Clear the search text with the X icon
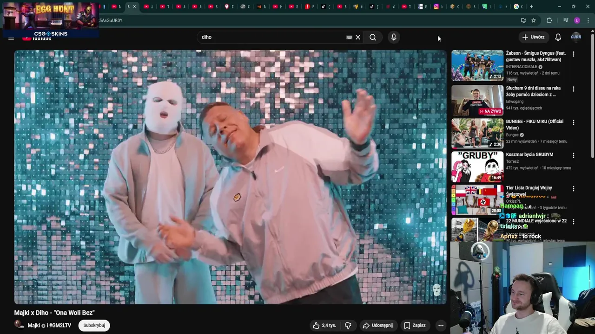Image resolution: width=595 pixels, height=334 pixels. [x=358, y=37]
